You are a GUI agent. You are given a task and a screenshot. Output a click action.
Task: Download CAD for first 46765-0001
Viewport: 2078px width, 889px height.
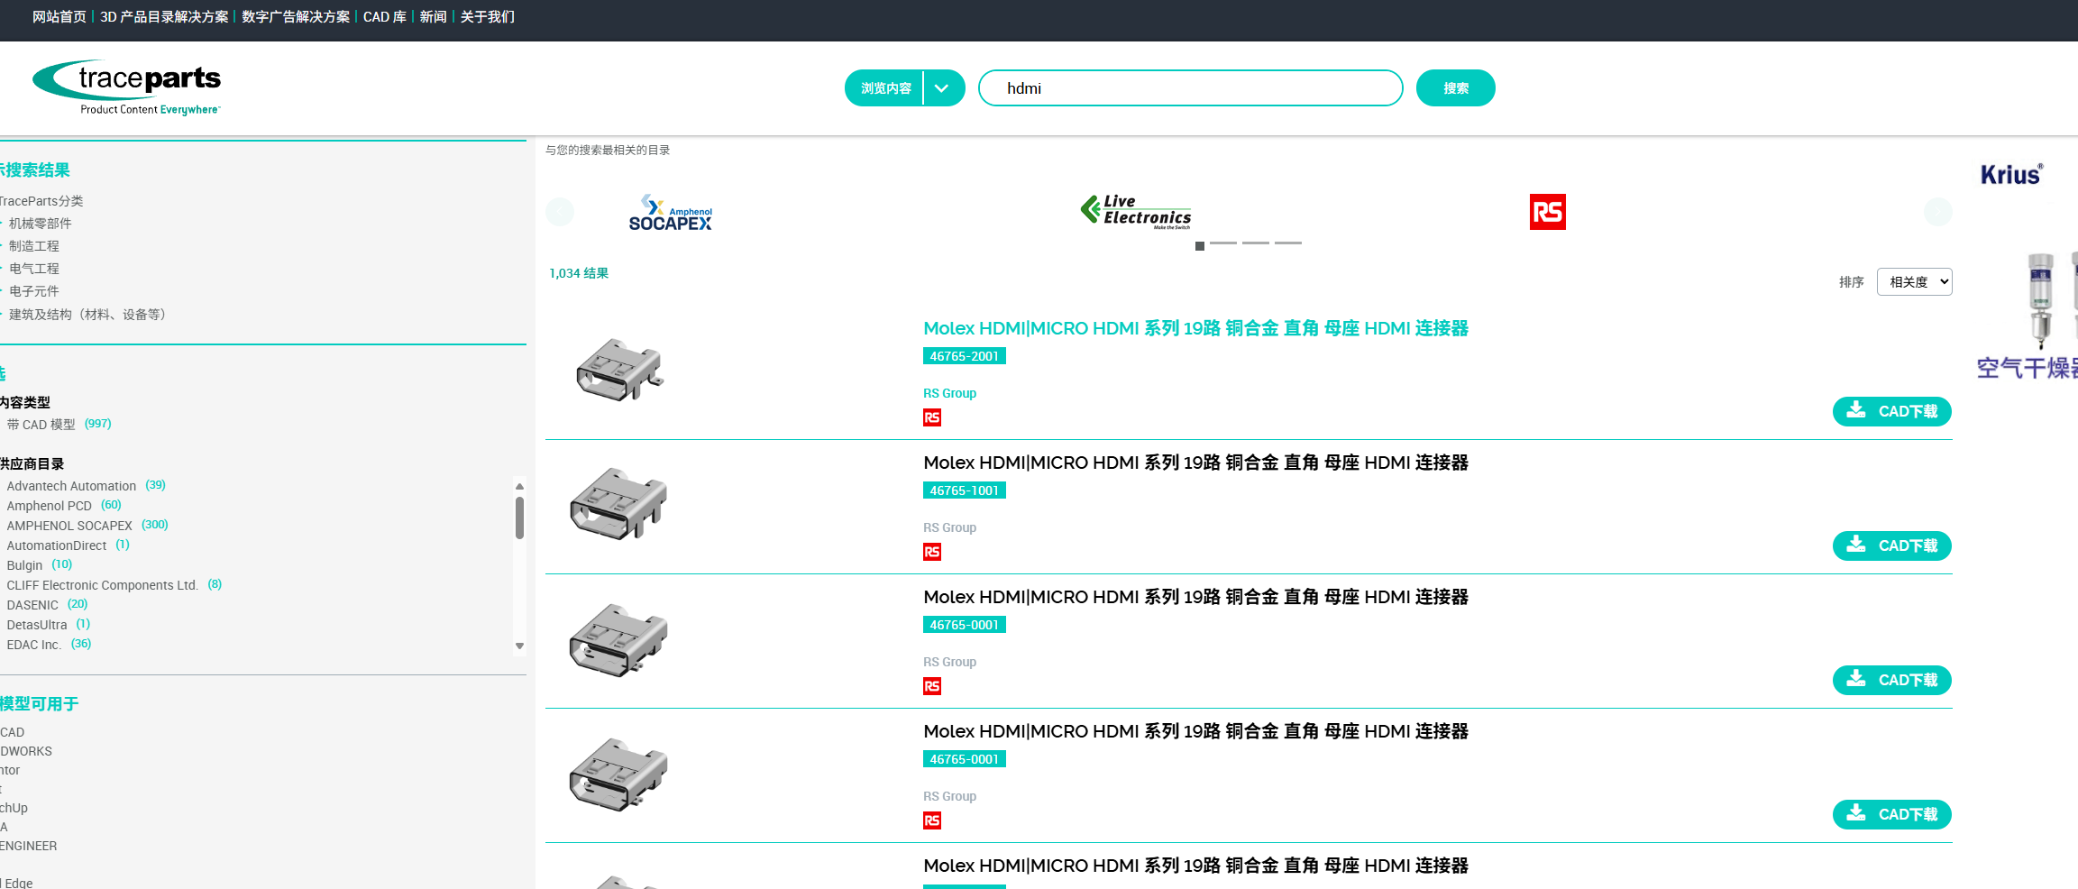coord(1891,680)
